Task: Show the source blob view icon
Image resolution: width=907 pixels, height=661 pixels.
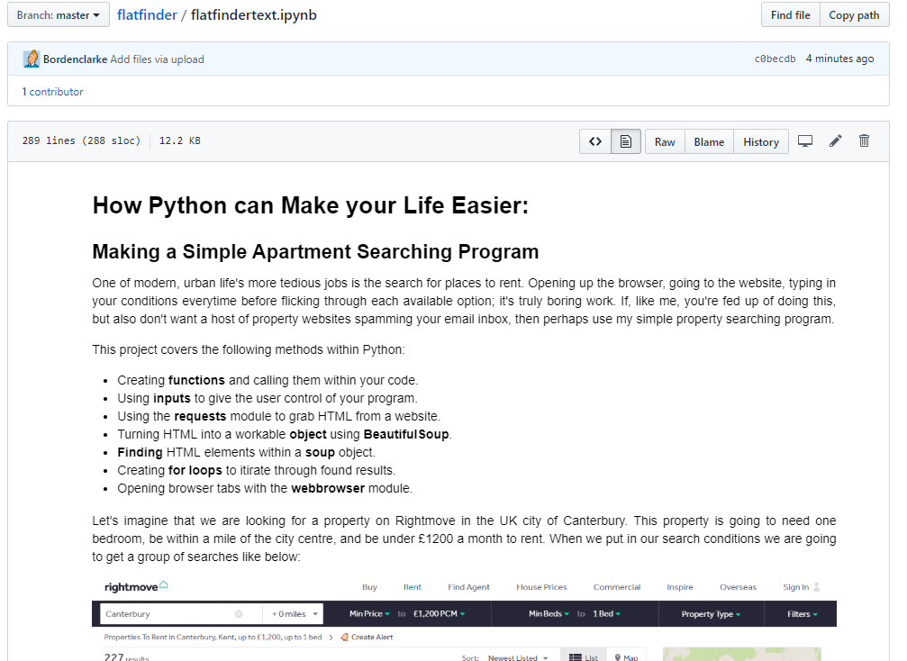Action: click(x=595, y=141)
